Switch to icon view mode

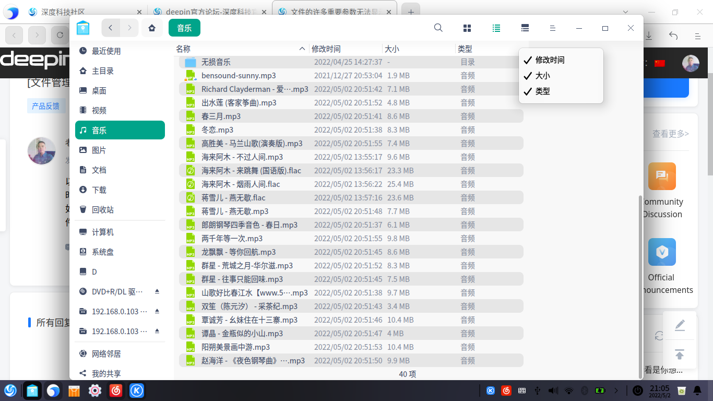click(467, 28)
